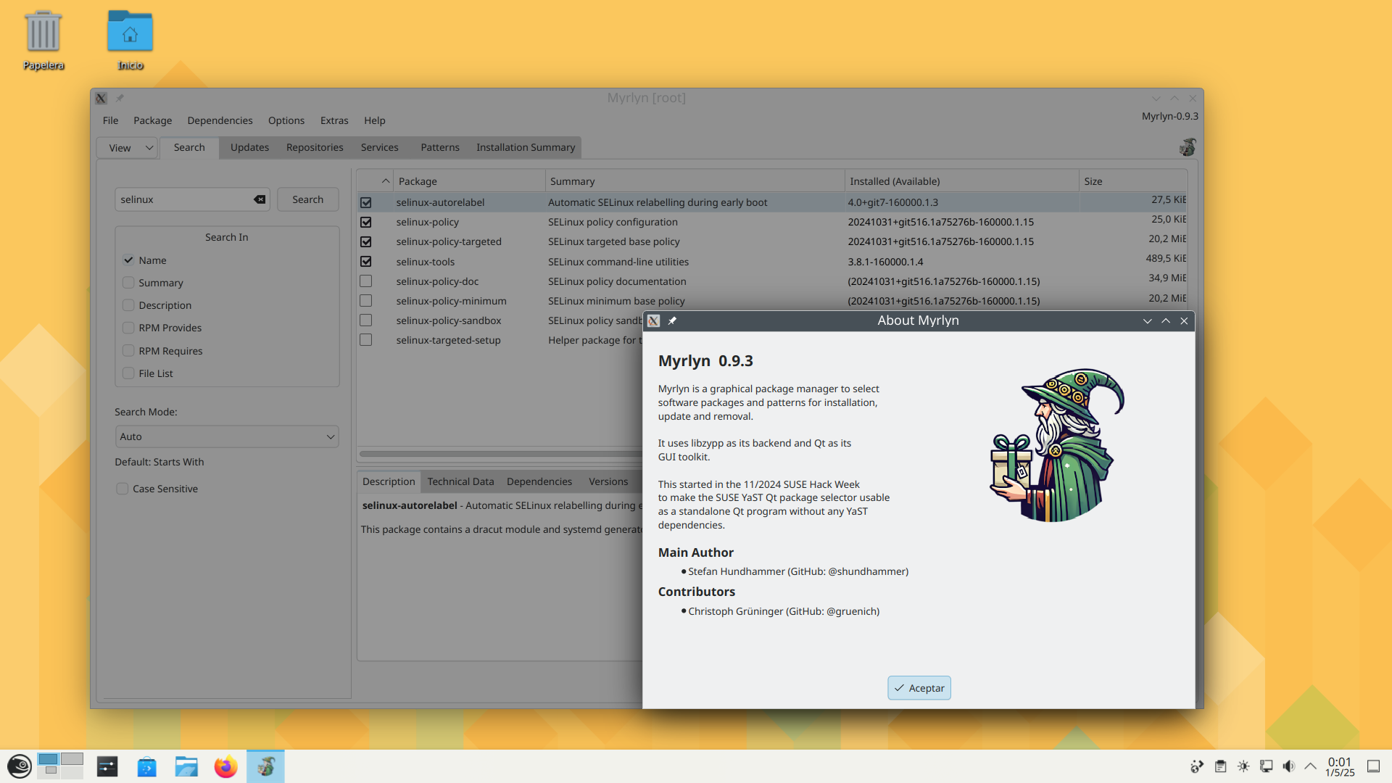Enable the Case Sensitive option

point(123,489)
